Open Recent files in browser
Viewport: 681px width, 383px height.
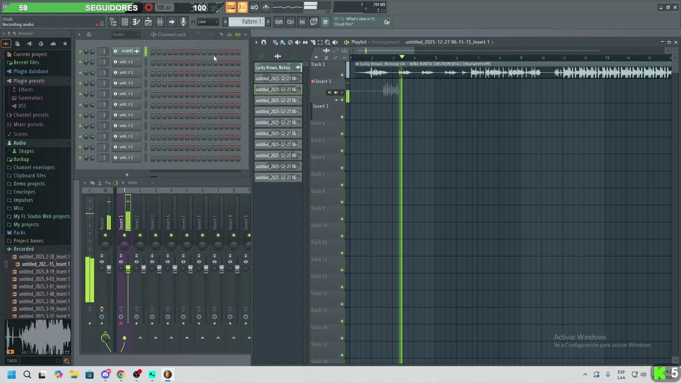click(26, 62)
